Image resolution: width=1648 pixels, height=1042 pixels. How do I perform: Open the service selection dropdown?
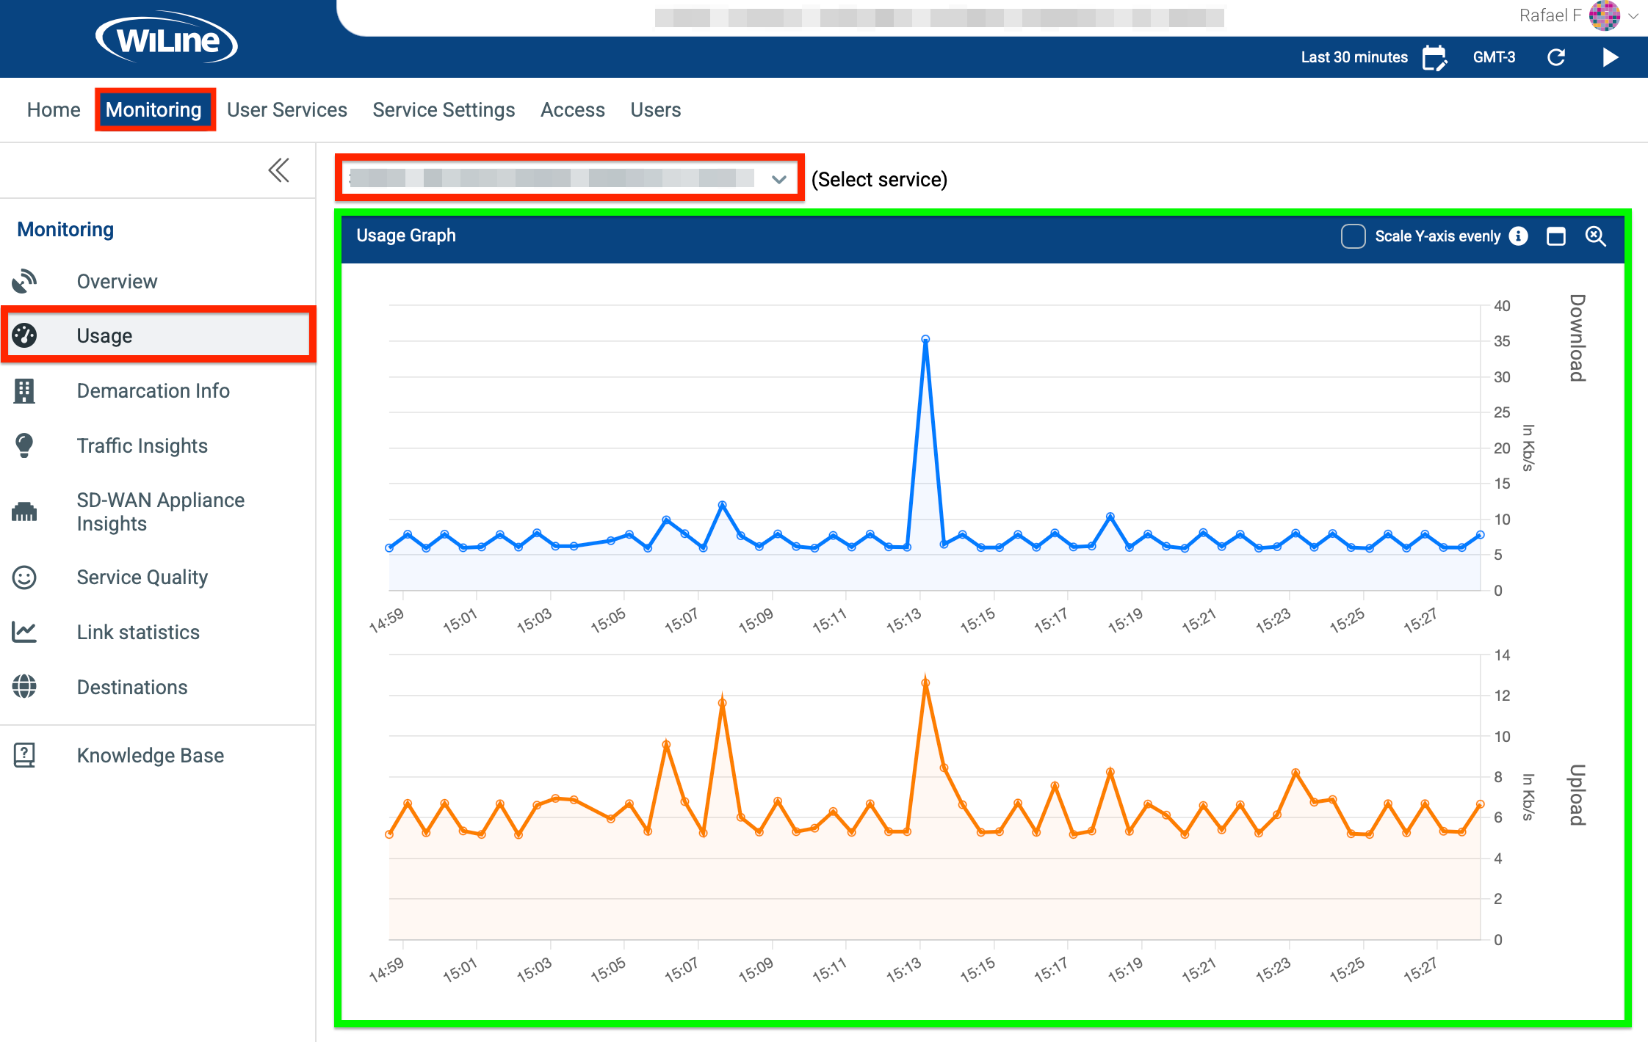tap(778, 178)
